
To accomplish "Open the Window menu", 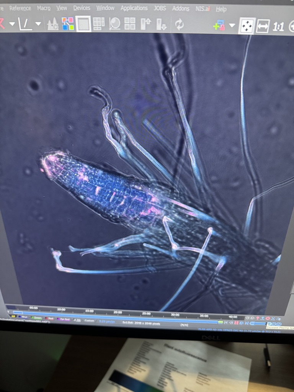I will (x=105, y=8).
